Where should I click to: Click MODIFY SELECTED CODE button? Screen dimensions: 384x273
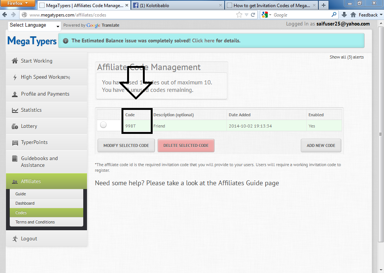coord(126,145)
